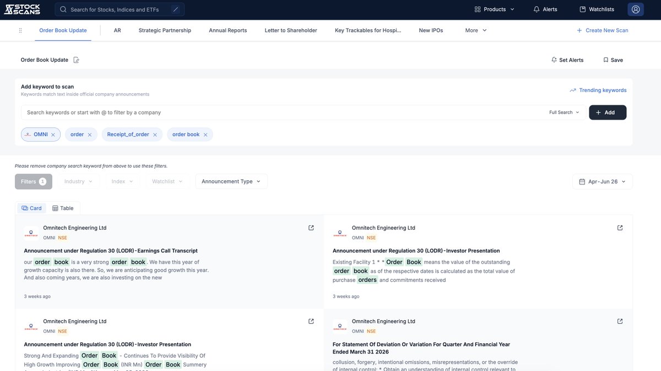Image resolution: width=661 pixels, height=371 pixels.
Task: Click the Stock Scans logo
Action: 22,9
